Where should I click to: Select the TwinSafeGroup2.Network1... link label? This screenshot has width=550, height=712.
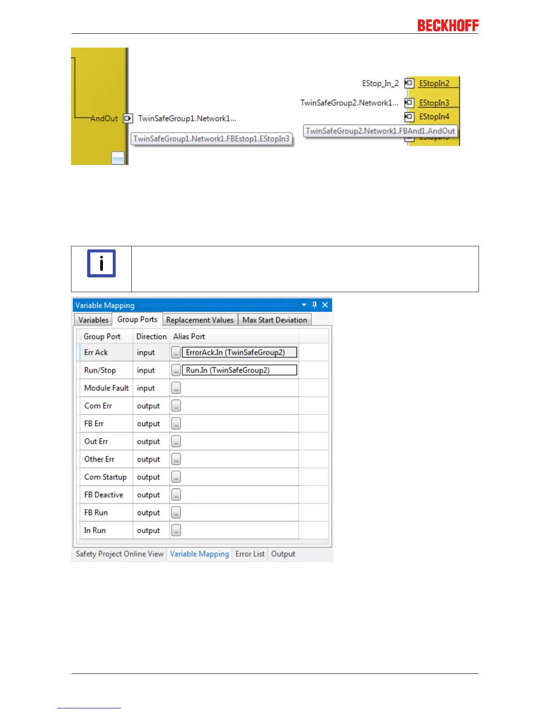click(x=349, y=103)
